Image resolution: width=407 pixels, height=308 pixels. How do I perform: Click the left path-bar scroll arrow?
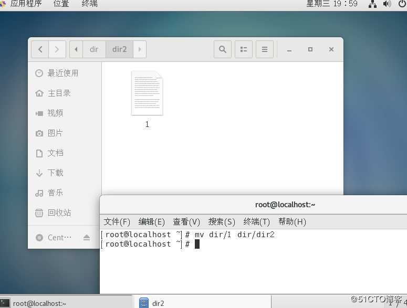[x=76, y=49]
